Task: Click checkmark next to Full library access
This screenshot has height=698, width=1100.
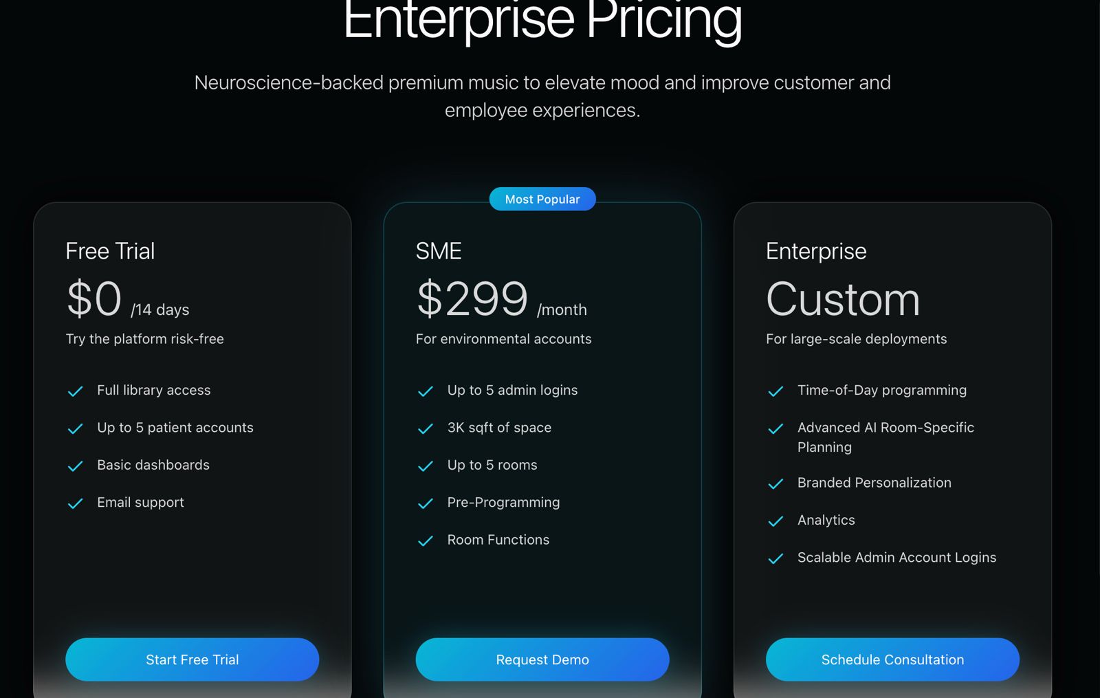Action: pos(76,391)
